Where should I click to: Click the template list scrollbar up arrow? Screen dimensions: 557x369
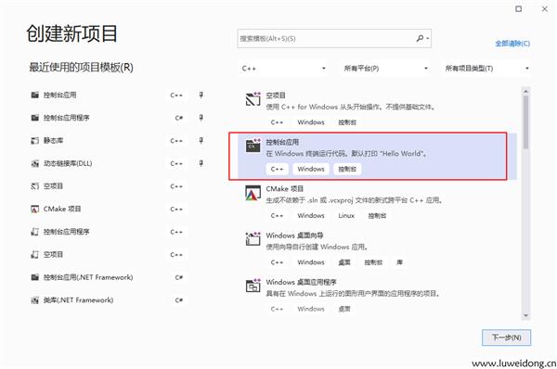tap(526, 91)
